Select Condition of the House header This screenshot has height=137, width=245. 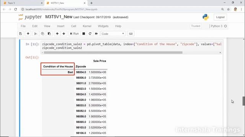tap(58, 67)
